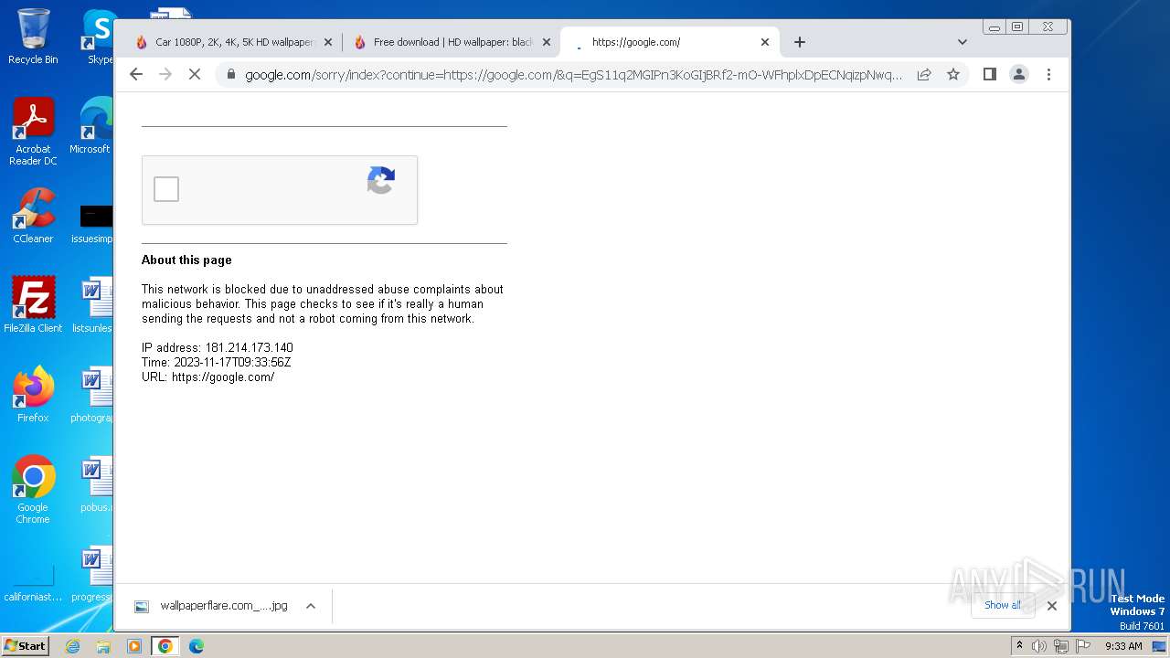This screenshot has height=658, width=1170.
Task: Check the reCAPTCHA "I'm not a robot" checkbox
Action: click(x=166, y=189)
